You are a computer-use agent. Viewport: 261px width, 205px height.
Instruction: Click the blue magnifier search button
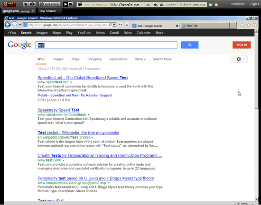190,45
